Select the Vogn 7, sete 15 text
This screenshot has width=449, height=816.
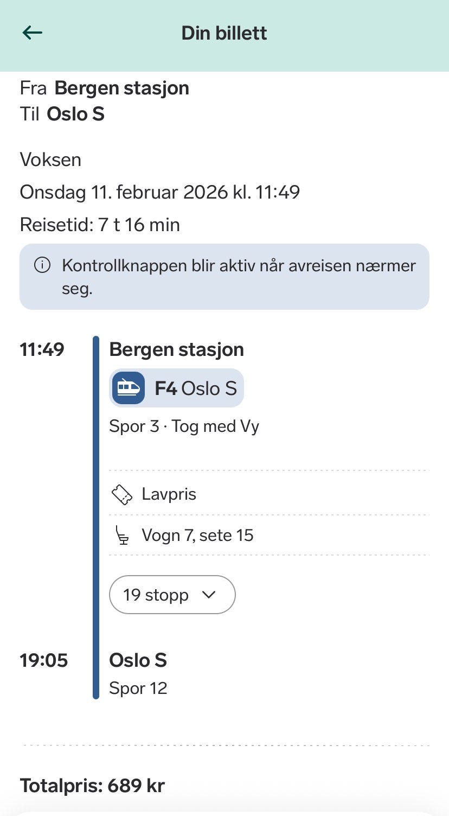point(197,535)
